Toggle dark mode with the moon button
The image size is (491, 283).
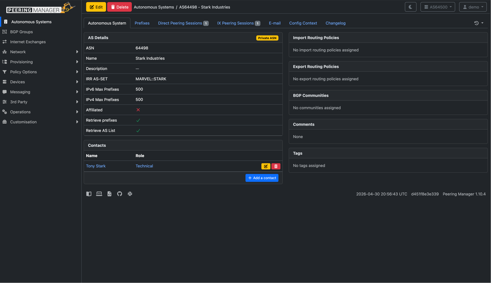(x=410, y=7)
